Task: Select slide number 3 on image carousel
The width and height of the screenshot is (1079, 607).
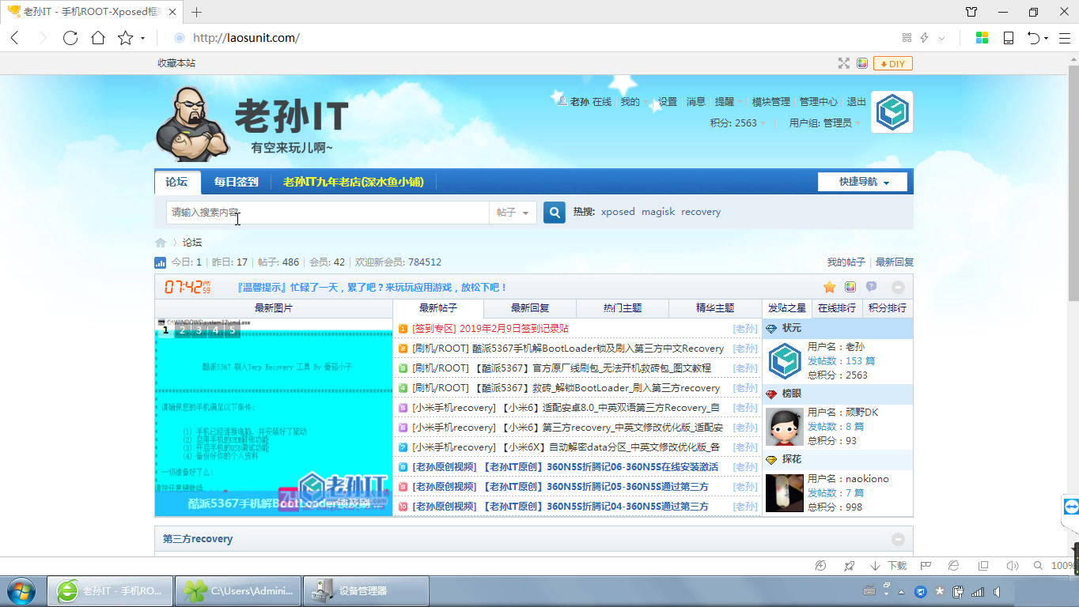Action: pyautogui.click(x=198, y=330)
